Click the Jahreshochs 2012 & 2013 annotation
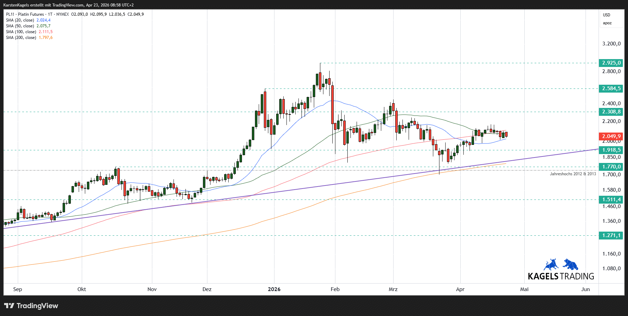The height and width of the screenshot is (316, 628). [x=573, y=174]
